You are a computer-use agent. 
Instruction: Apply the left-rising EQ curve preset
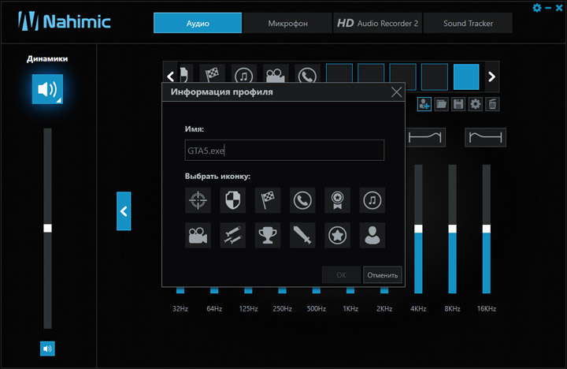point(485,137)
